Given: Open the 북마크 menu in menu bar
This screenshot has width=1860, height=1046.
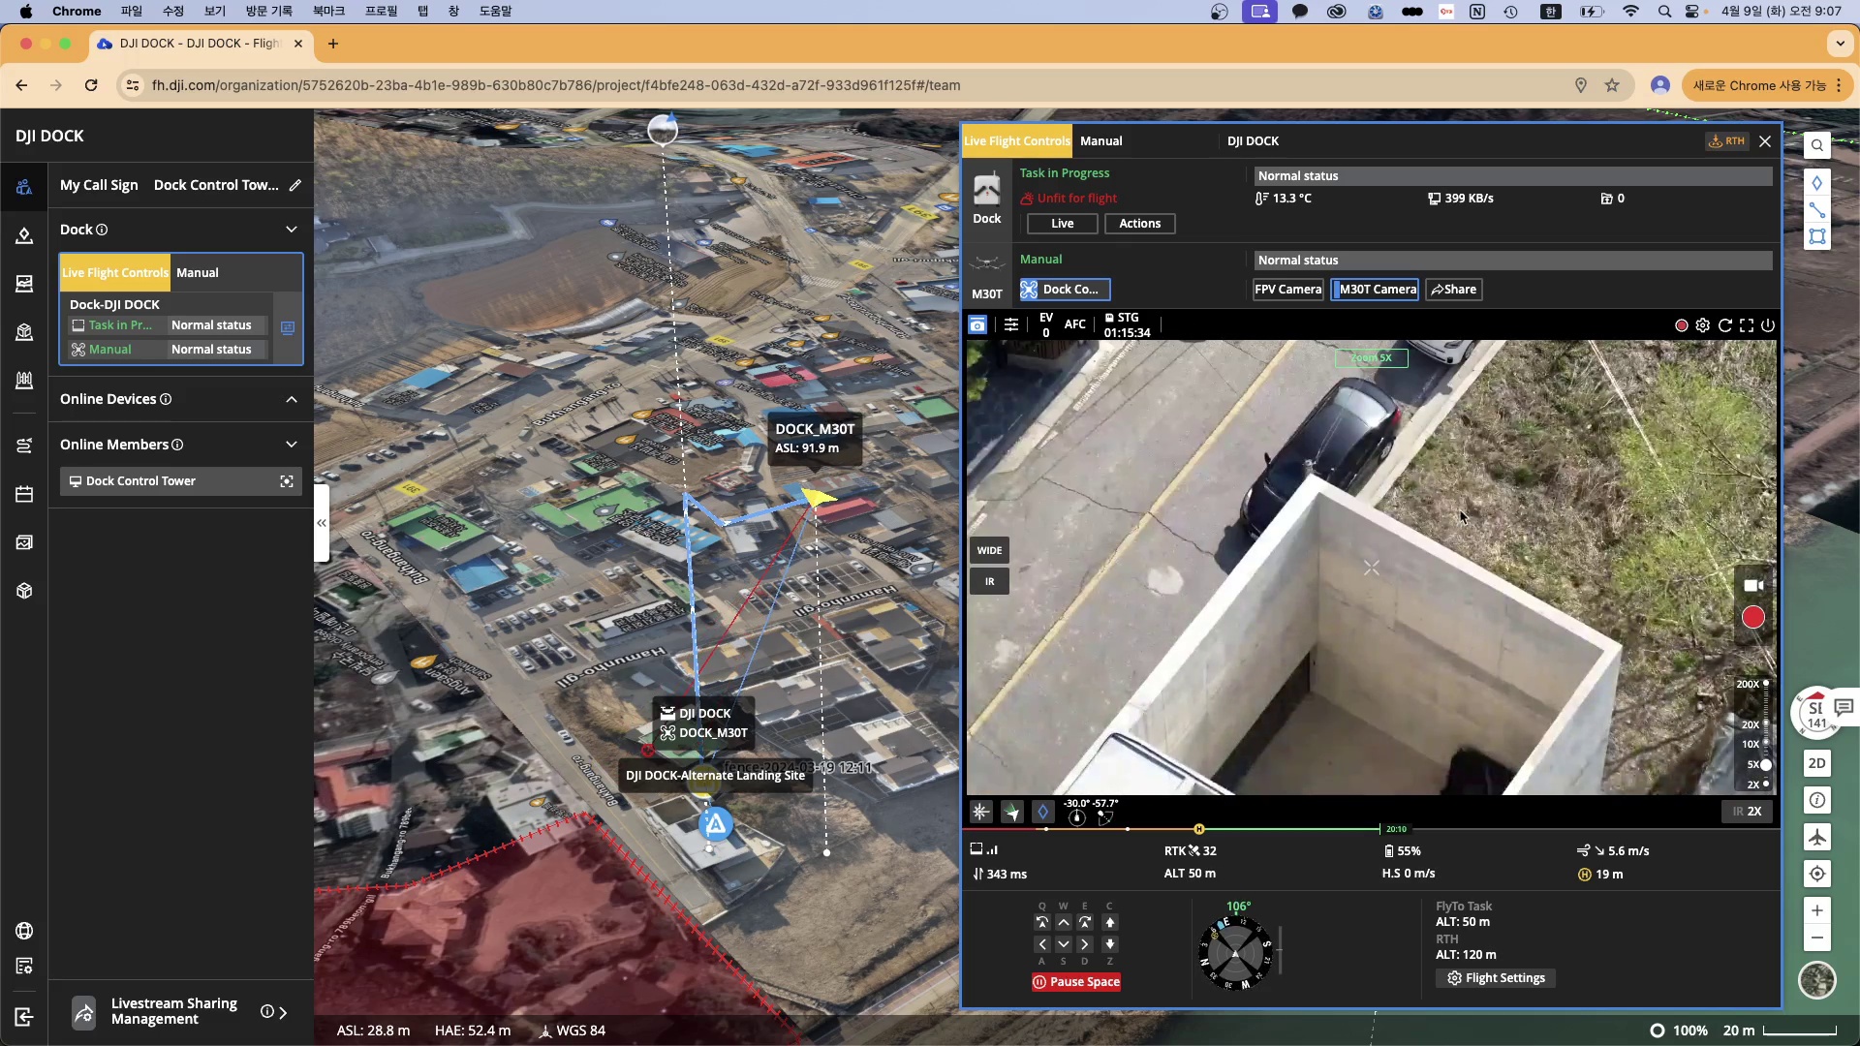Looking at the screenshot, I should point(328,12).
